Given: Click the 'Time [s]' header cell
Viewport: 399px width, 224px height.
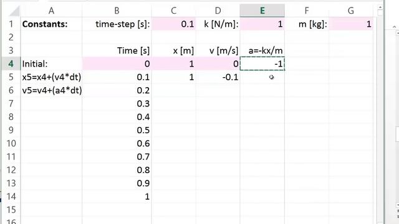Looking at the screenshot, I should [117, 50].
